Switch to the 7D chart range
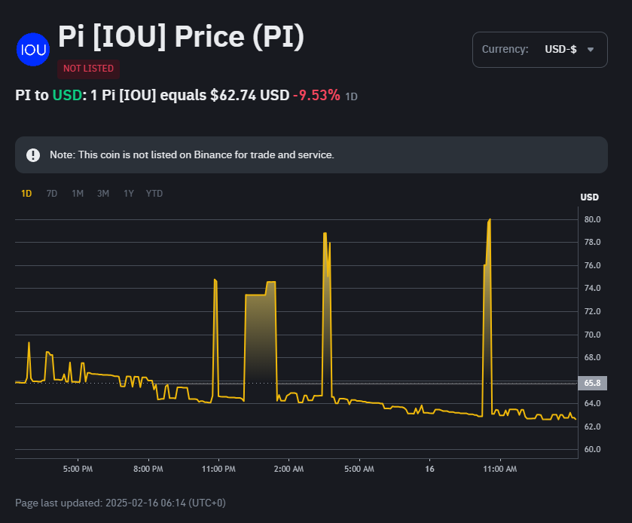This screenshot has width=632, height=523. [x=51, y=194]
